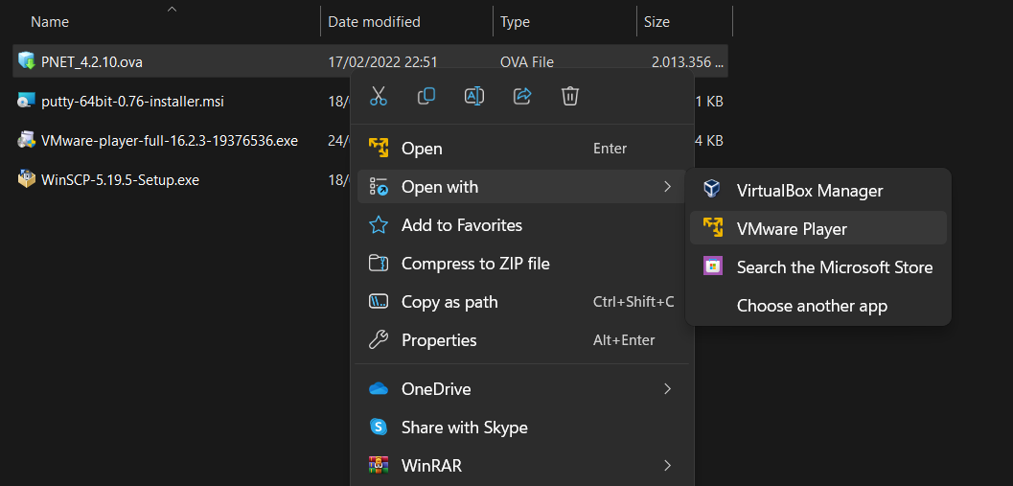Click the Copy as path icon
The width and height of the screenshot is (1013, 486).
tap(378, 301)
